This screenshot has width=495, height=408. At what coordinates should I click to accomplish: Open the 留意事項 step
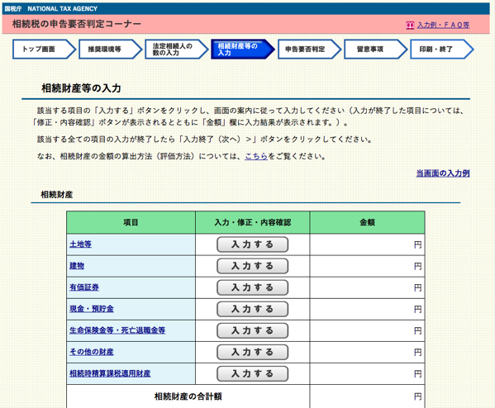[x=375, y=50]
